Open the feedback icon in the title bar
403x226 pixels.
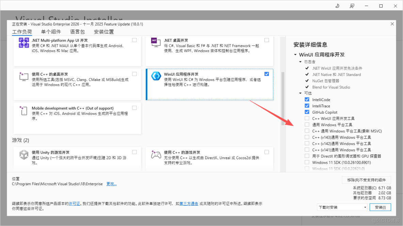[x=352, y=6]
